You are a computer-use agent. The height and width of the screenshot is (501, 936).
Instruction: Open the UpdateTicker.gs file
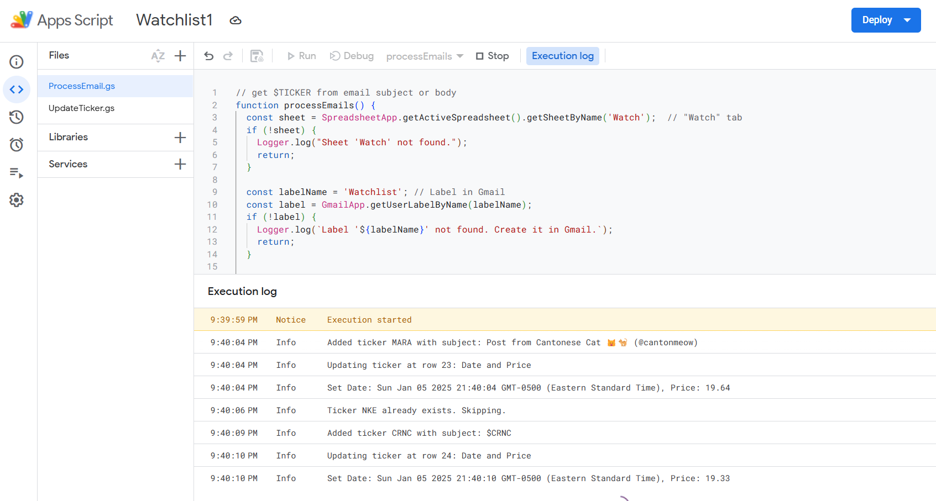click(x=82, y=108)
